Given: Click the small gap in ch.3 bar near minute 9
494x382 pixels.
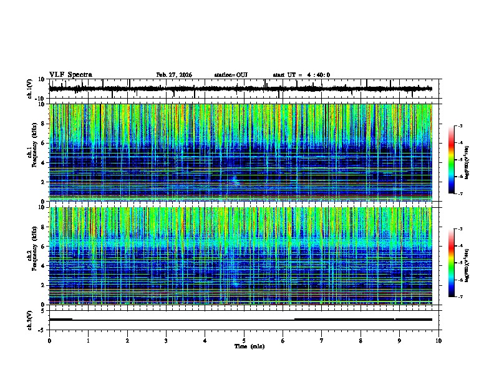Looking at the screenshot, I should (x=395, y=320).
